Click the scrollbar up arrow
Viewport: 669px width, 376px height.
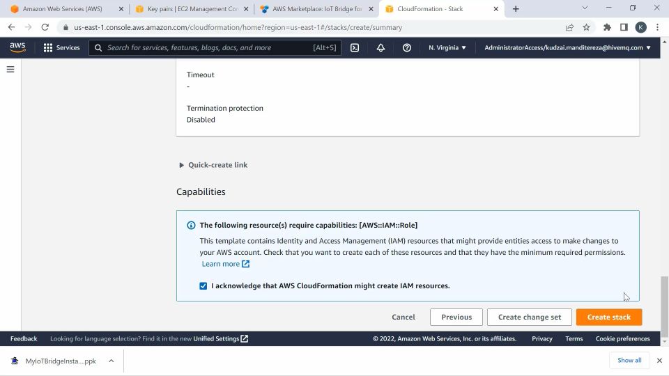(664, 42)
